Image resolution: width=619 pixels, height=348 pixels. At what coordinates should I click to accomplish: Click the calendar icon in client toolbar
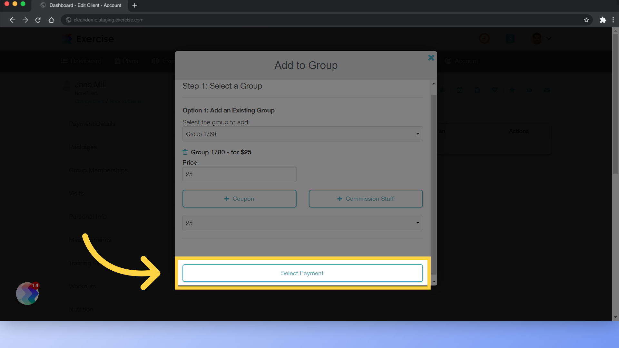(459, 90)
